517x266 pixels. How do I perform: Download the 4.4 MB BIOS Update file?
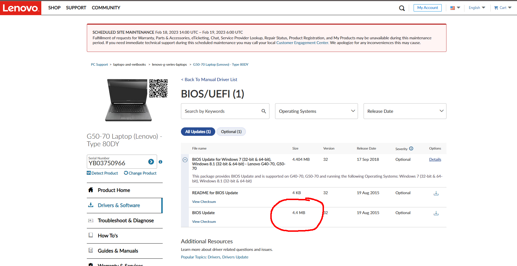(436, 213)
